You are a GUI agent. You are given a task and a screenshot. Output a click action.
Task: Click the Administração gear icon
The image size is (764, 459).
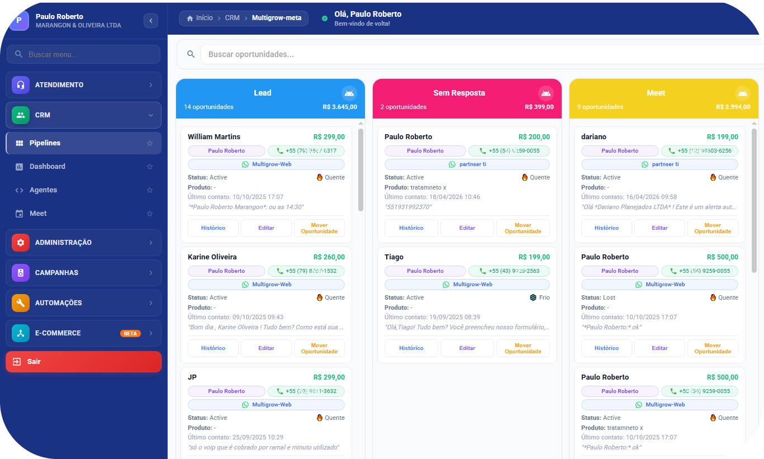tap(21, 243)
